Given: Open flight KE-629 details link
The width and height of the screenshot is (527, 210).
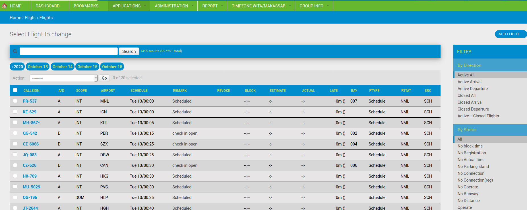Looking at the screenshot, I should tap(30, 112).
